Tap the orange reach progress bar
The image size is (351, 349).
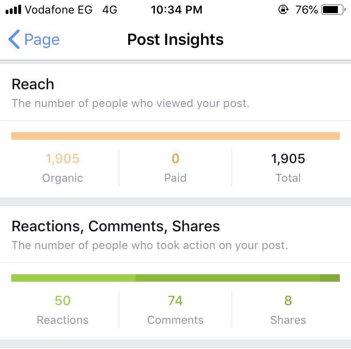[175, 136]
